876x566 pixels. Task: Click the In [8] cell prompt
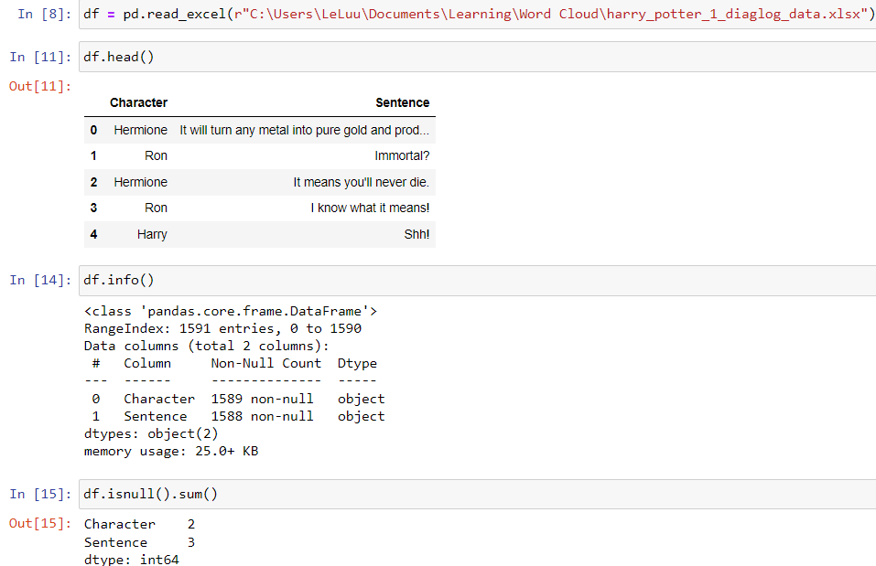pyautogui.click(x=38, y=14)
